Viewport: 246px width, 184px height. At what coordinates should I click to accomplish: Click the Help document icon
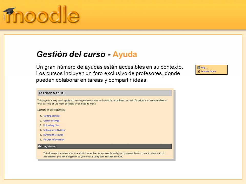(199, 67)
